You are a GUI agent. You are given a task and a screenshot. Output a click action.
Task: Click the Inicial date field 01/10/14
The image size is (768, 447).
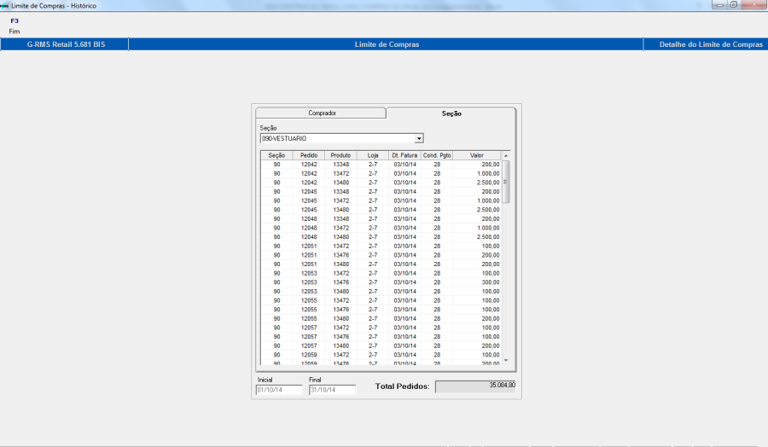tap(279, 390)
